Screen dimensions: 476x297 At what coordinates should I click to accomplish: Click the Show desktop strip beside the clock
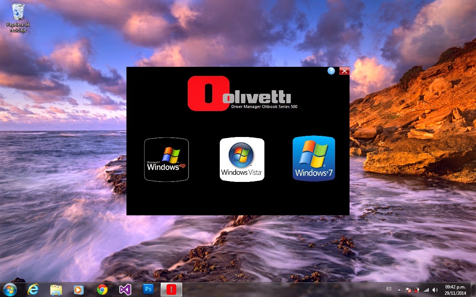[473, 290]
